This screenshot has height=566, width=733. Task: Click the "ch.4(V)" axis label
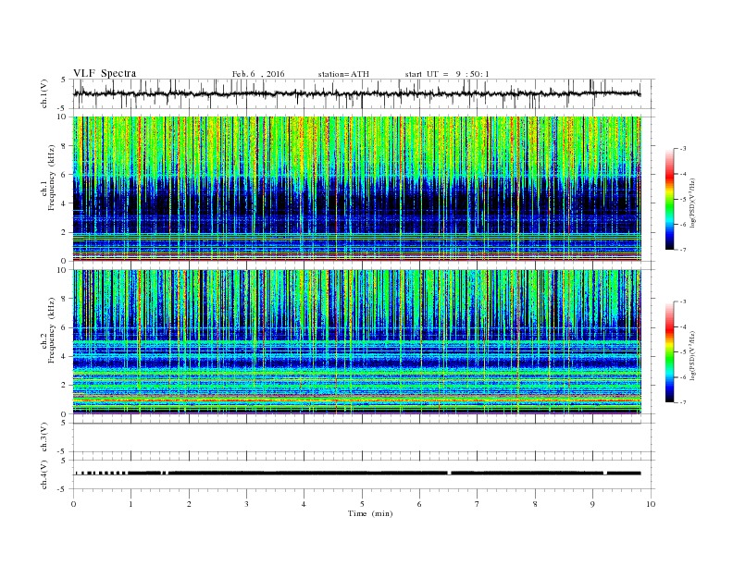click(44, 474)
